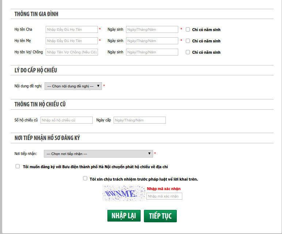Image resolution: width=282 pixels, height=234 pixels.
Task: Click the Ngày cấp date field
Action: [140, 120]
